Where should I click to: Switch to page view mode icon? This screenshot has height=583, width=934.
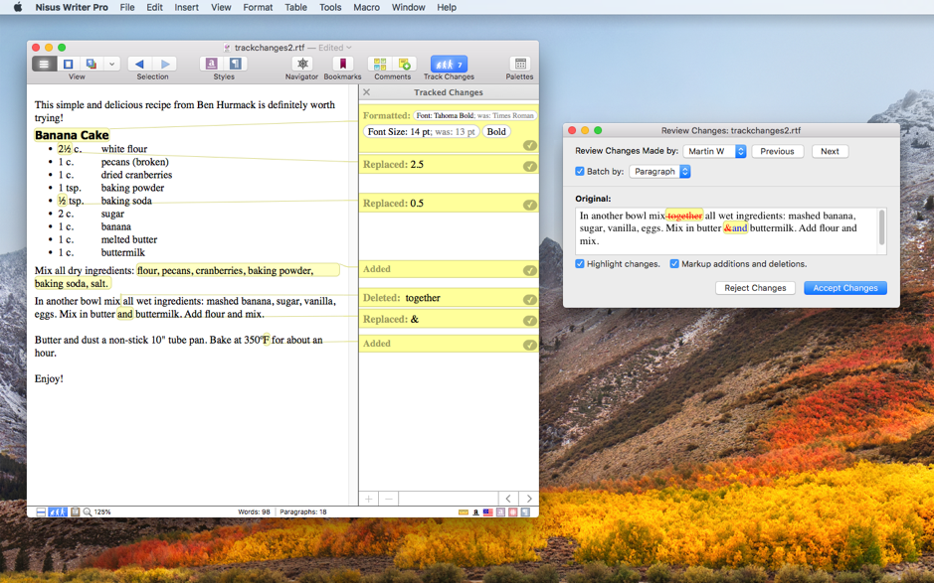pyautogui.click(x=68, y=64)
